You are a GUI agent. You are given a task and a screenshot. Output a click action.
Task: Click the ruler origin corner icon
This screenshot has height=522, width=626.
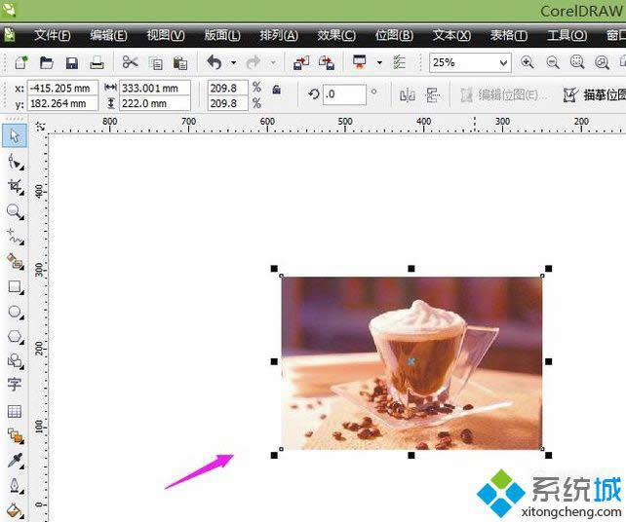click(40, 127)
